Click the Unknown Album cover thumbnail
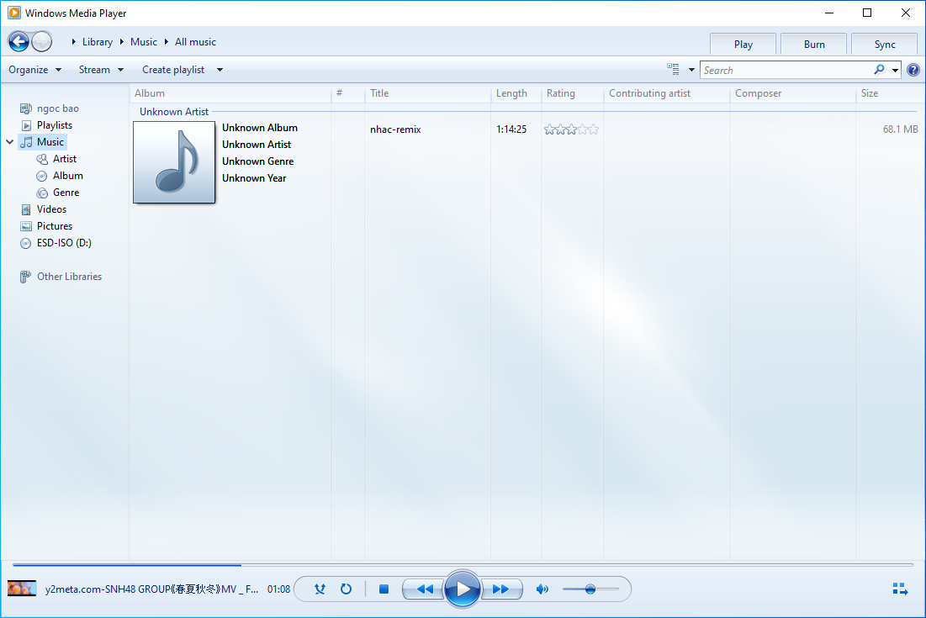Viewport: 926px width, 618px height. [174, 162]
